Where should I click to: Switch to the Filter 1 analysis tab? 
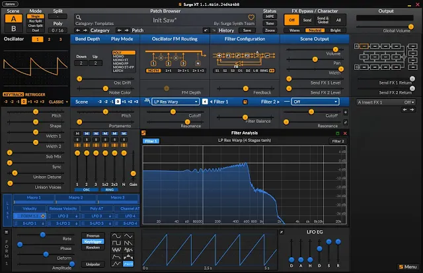click(151, 141)
